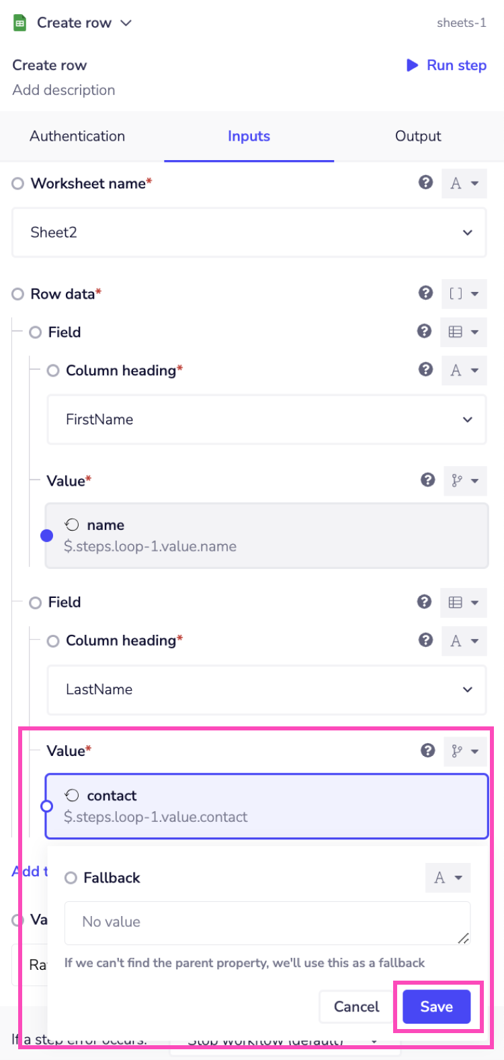Click the Run step play icon

pos(413,65)
